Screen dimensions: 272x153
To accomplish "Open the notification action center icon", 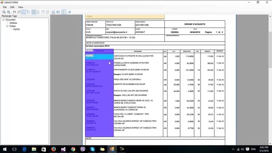I will 247,149.
